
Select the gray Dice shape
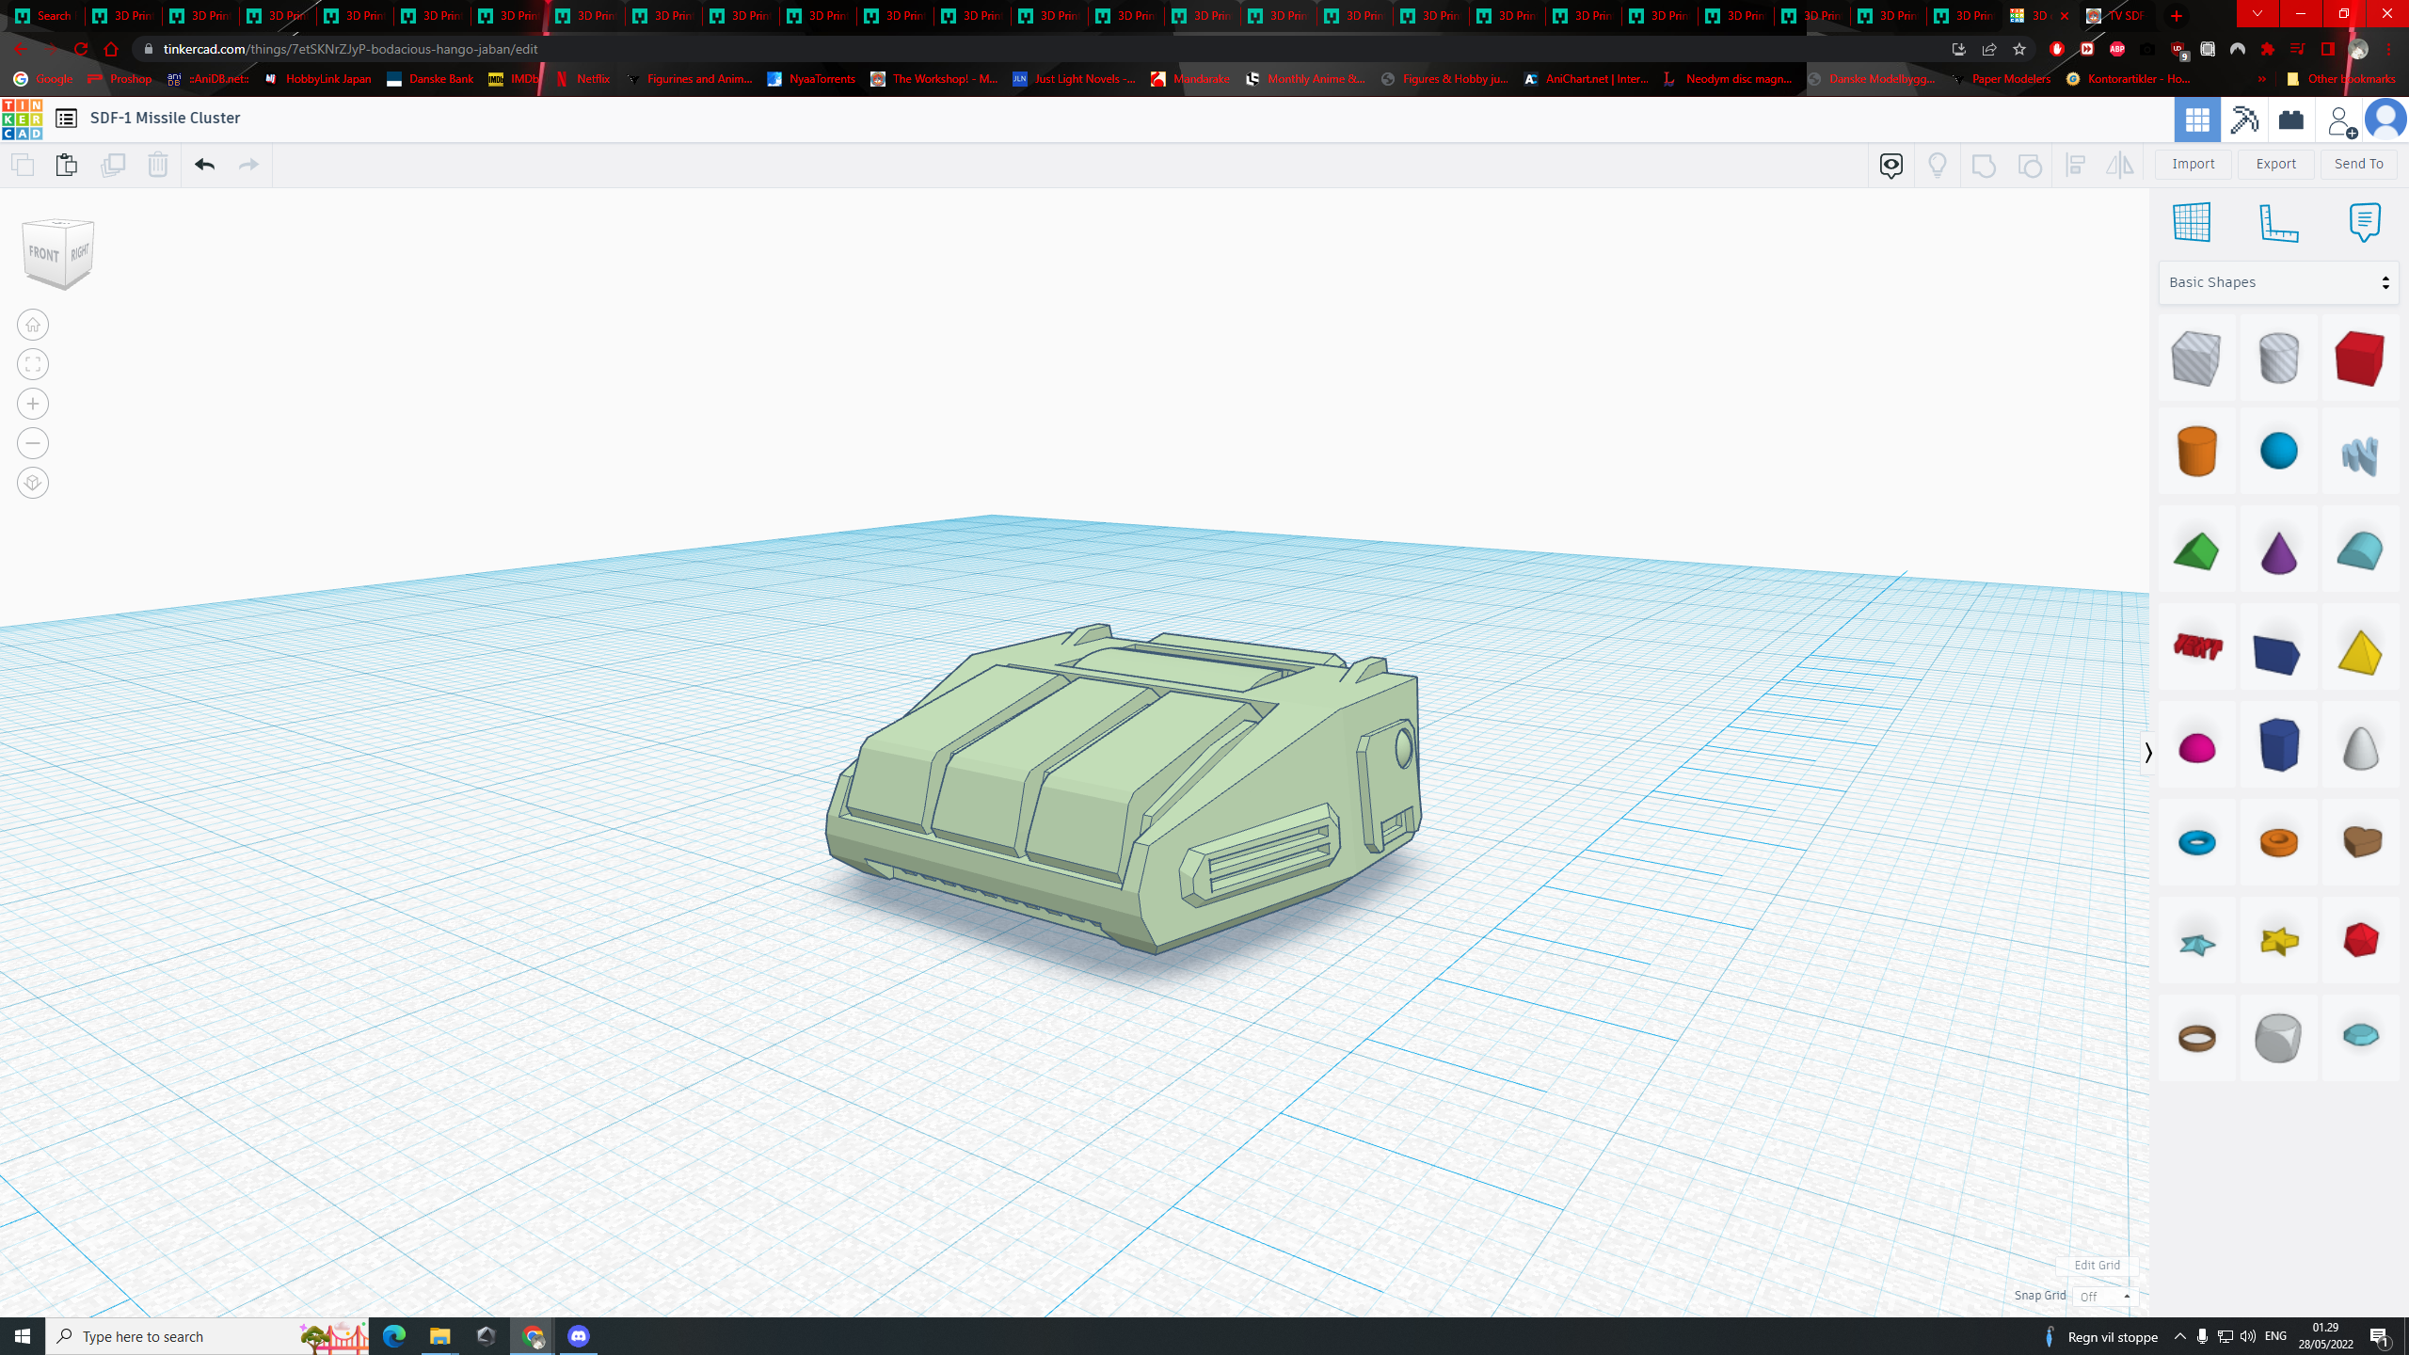2278,1038
